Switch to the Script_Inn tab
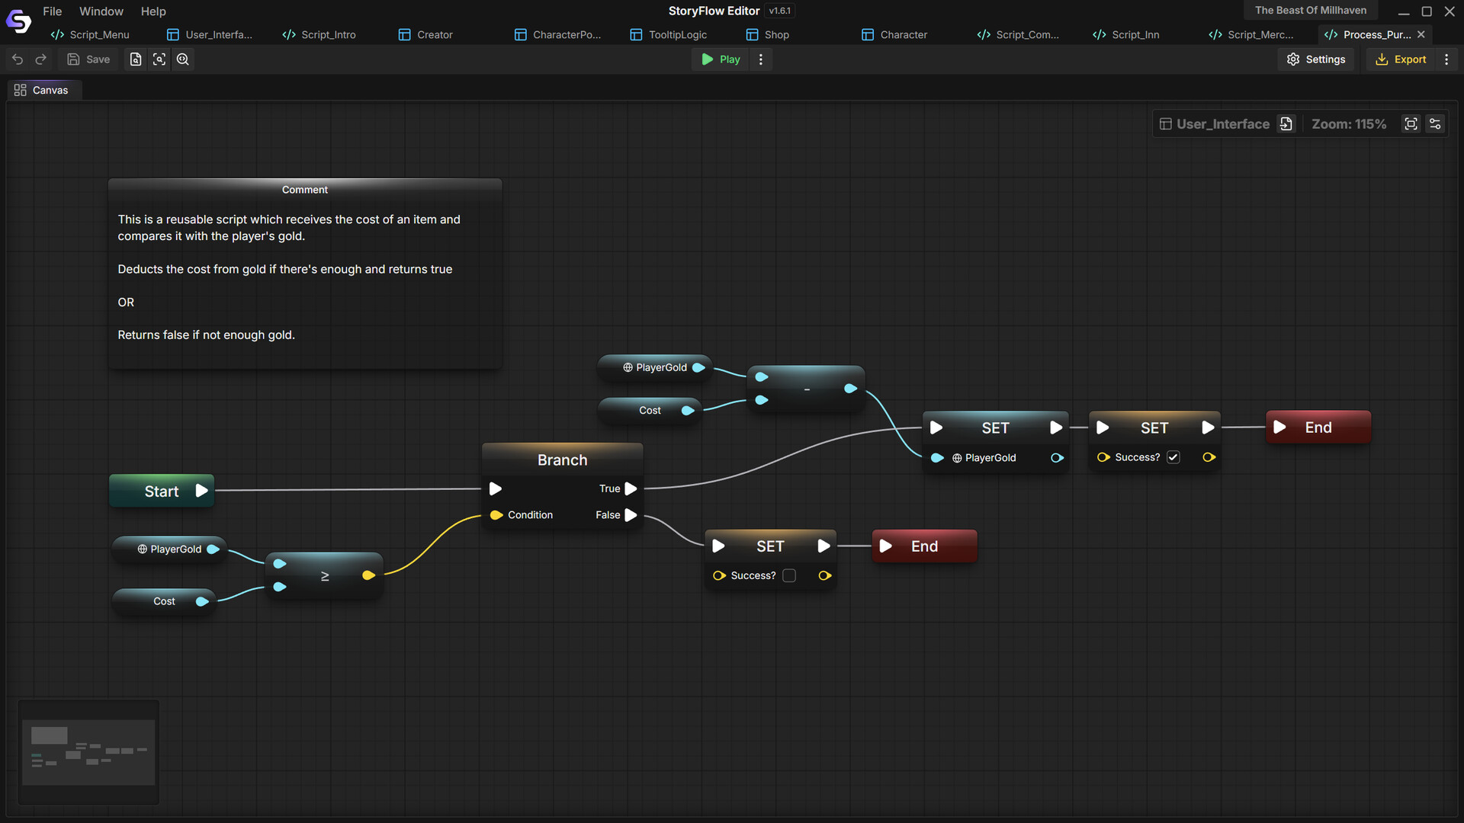This screenshot has height=823, width=1464. pyautogui.click(x=1126, y=34)
